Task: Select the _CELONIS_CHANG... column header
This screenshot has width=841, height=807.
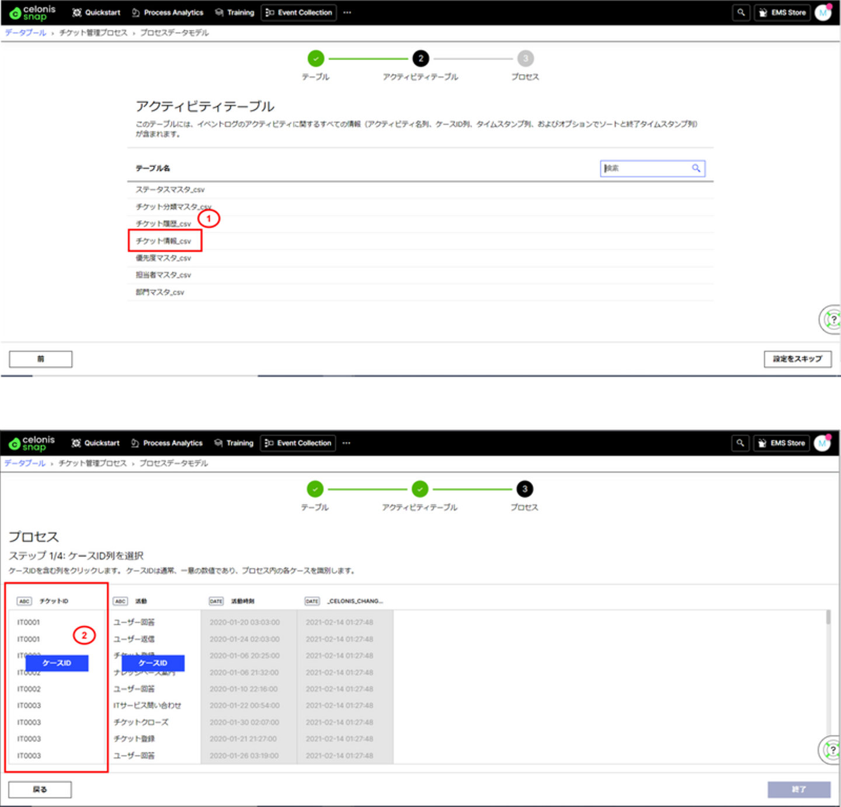Action: (x=355, y=601)
